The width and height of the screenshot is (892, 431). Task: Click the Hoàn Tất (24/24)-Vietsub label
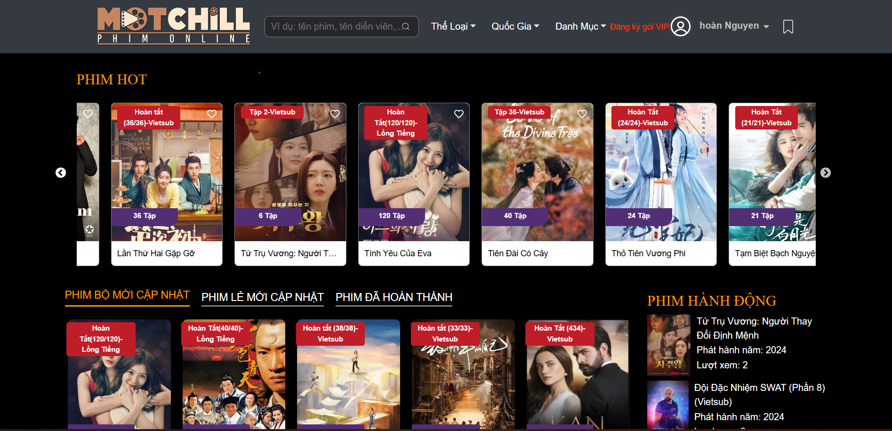[x=643, y=117]
